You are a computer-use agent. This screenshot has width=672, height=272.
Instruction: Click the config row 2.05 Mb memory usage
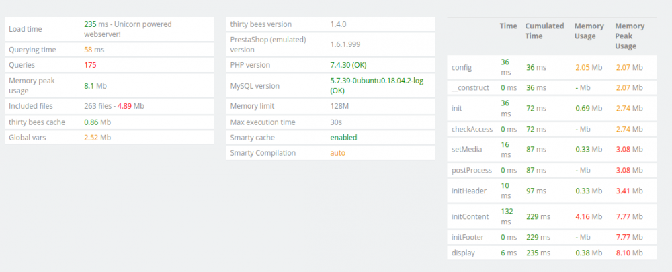pos(587,68)
